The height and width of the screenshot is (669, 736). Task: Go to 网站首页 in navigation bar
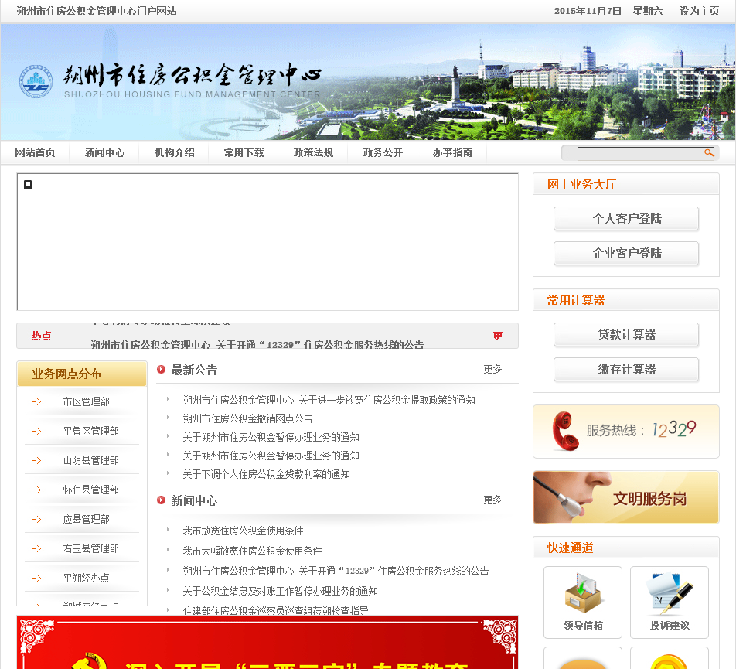pos(35,152)
